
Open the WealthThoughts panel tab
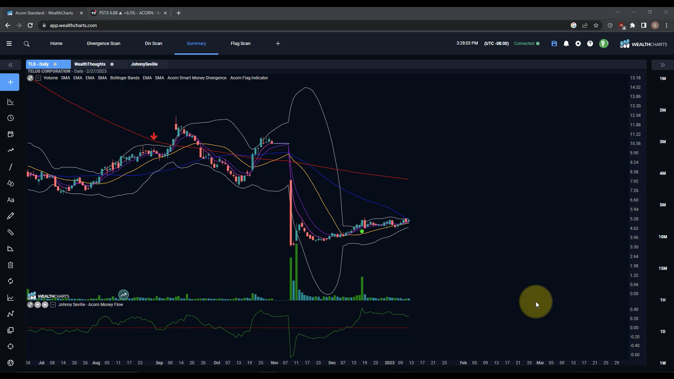tap(90, 64)
